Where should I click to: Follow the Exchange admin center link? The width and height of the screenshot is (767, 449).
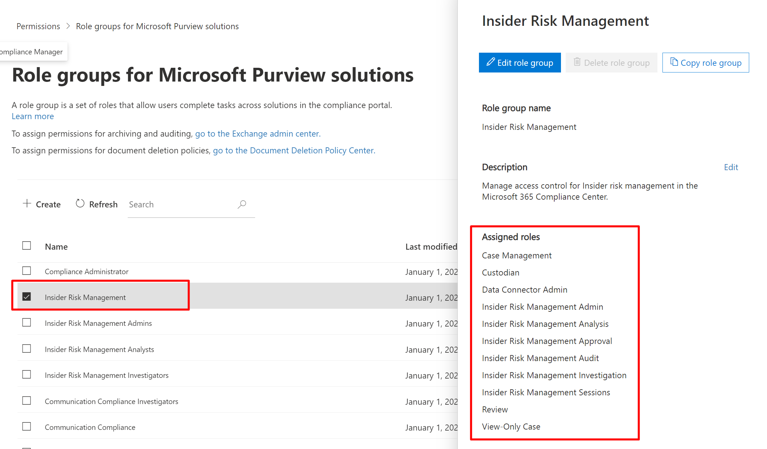pos(258,134)
